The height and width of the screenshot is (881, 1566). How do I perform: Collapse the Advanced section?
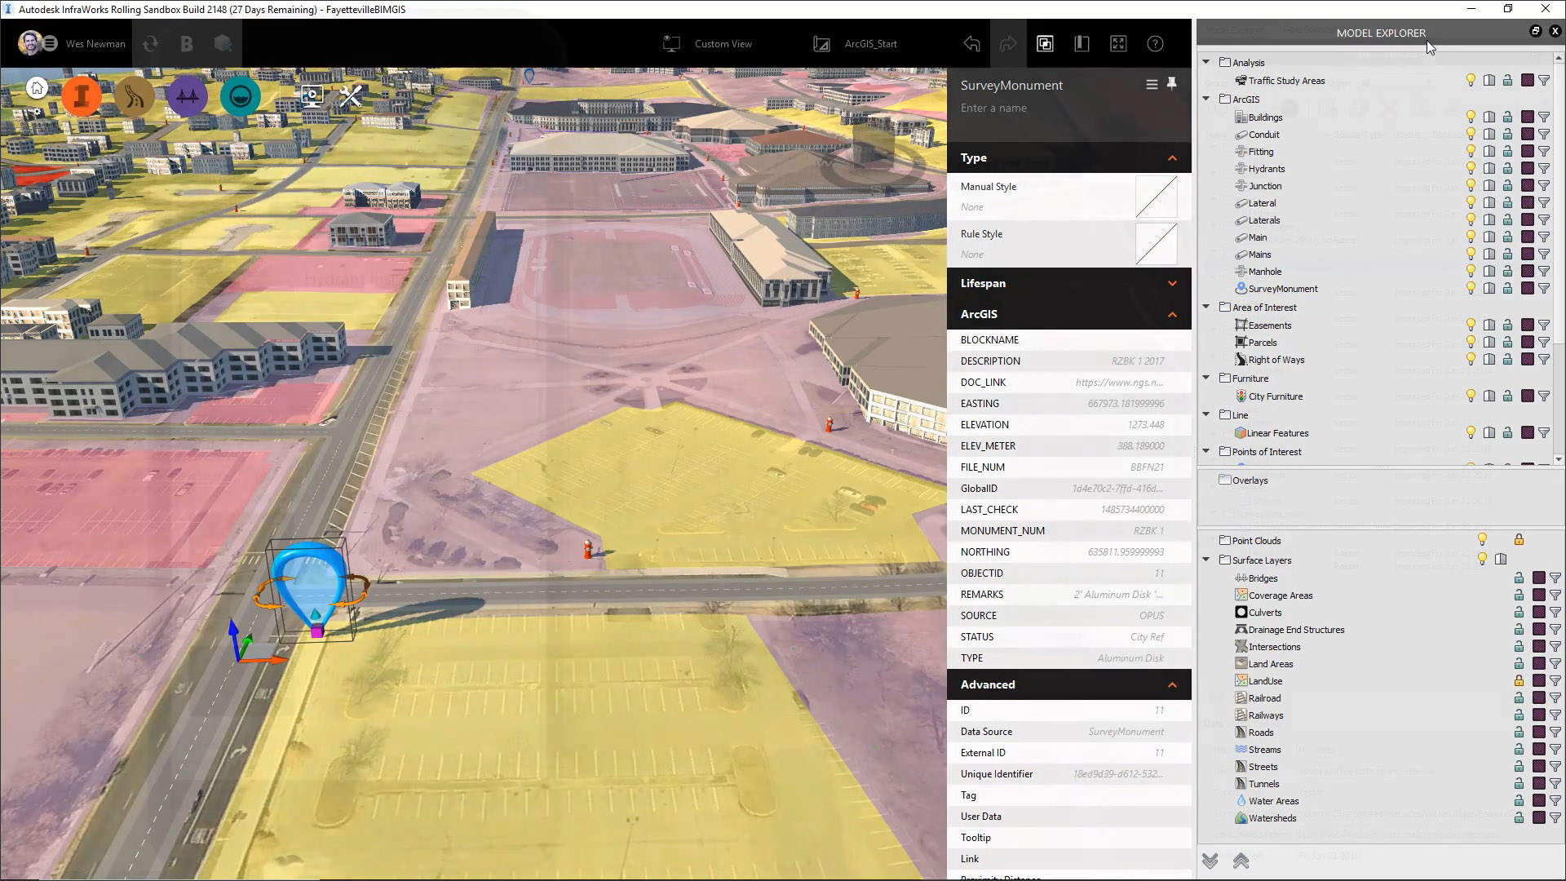(1172, 685)
